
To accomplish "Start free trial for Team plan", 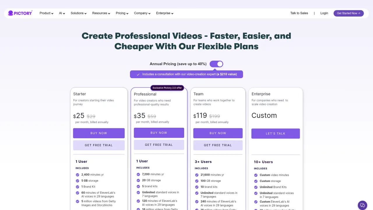I will click(x=218, y=145).
